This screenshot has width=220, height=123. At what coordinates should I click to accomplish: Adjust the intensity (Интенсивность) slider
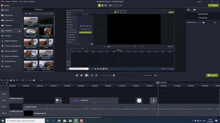coord(203,23)
